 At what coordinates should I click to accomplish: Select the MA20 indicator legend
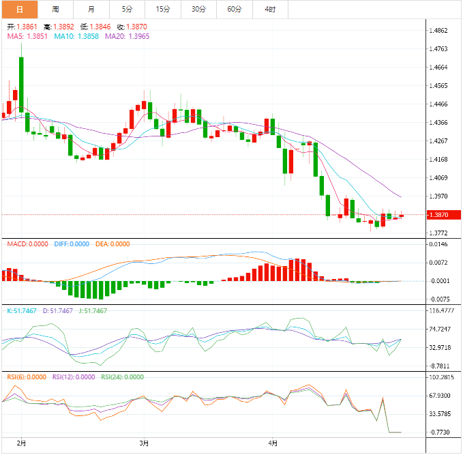[128, 36]
